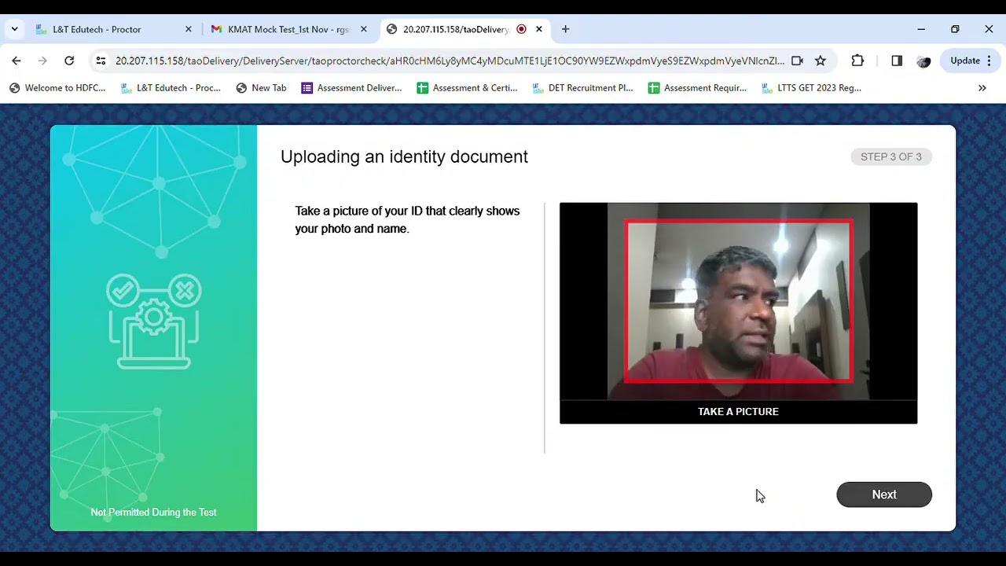Open the L&T Edutech - Proc... bookmark
The image size is (1006, 566).
coord(171,88)
